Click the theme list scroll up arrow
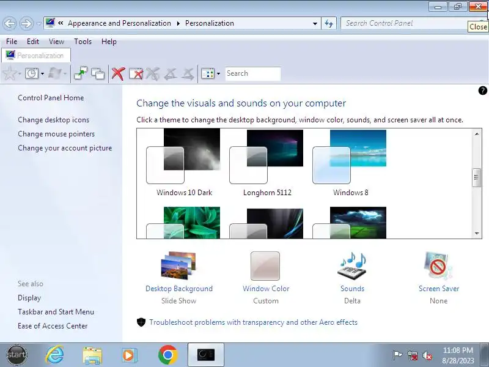489x367 pixels. coord(477,134)
